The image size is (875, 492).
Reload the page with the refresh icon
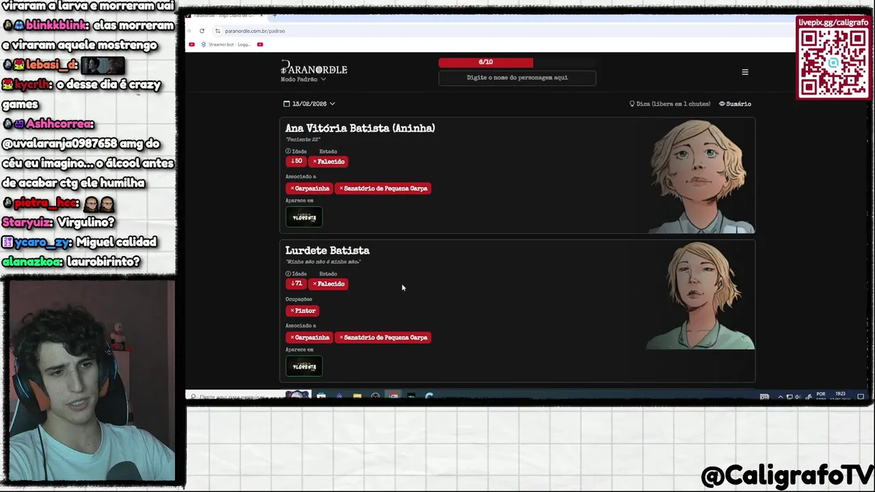[x=202, y=31]
